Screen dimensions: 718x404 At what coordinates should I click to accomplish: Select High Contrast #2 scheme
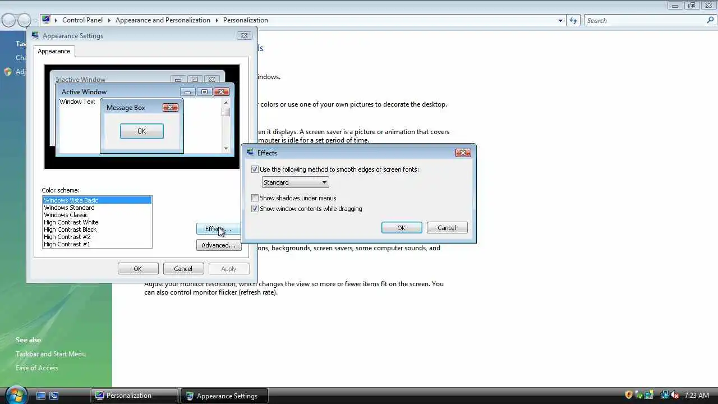pos(97,237)
